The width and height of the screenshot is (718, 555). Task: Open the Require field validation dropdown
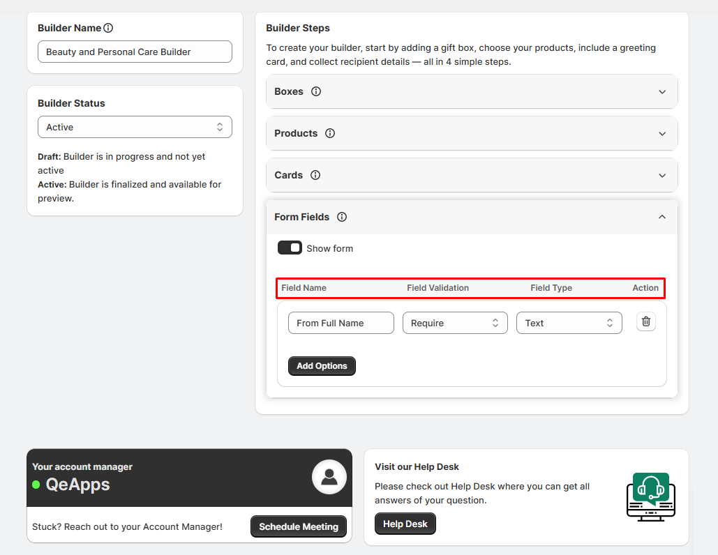pyautogui.click(x=455, y=323)
